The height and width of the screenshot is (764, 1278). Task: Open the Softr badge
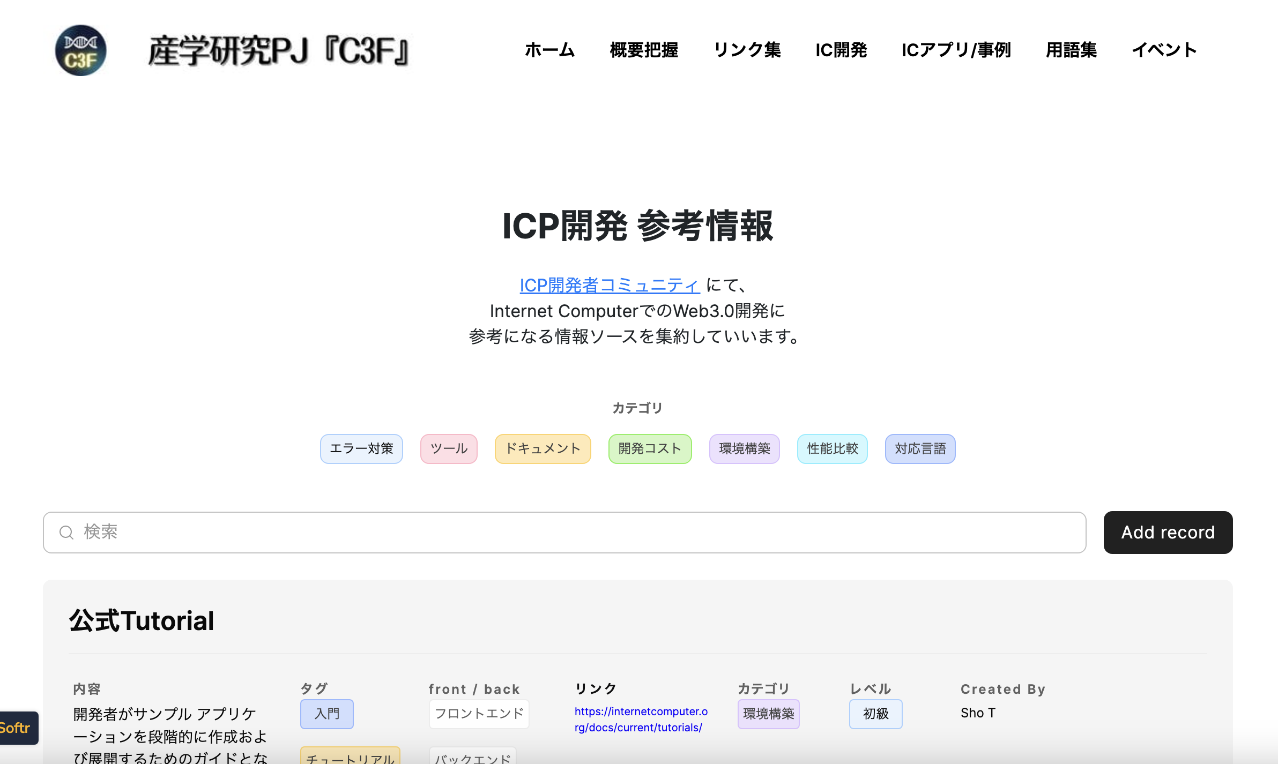tap(18, 728)
